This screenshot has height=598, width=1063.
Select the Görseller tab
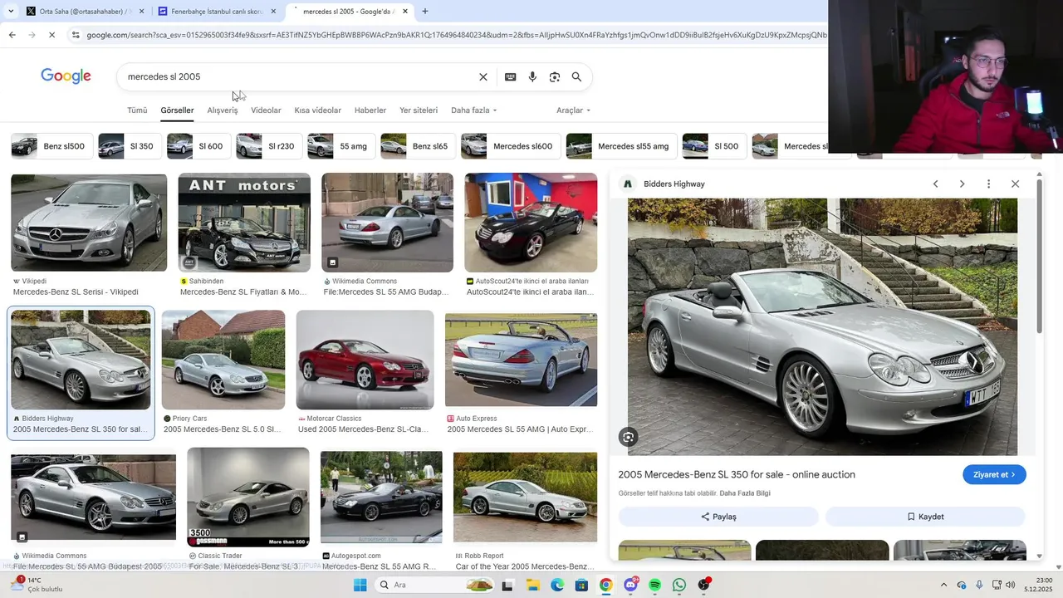click(177, 110)
